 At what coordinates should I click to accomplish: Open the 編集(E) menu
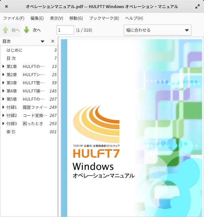(x=37, y=18)
